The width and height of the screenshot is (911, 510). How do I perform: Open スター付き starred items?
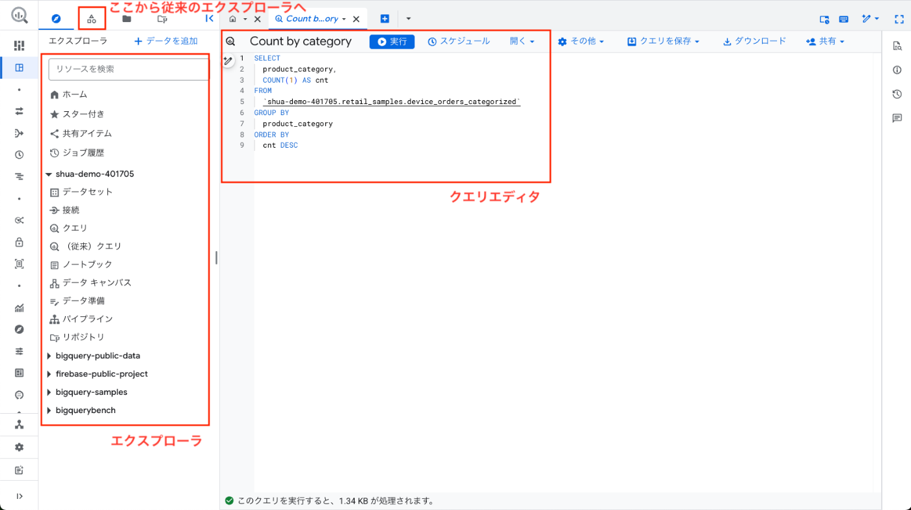point(77,114)
